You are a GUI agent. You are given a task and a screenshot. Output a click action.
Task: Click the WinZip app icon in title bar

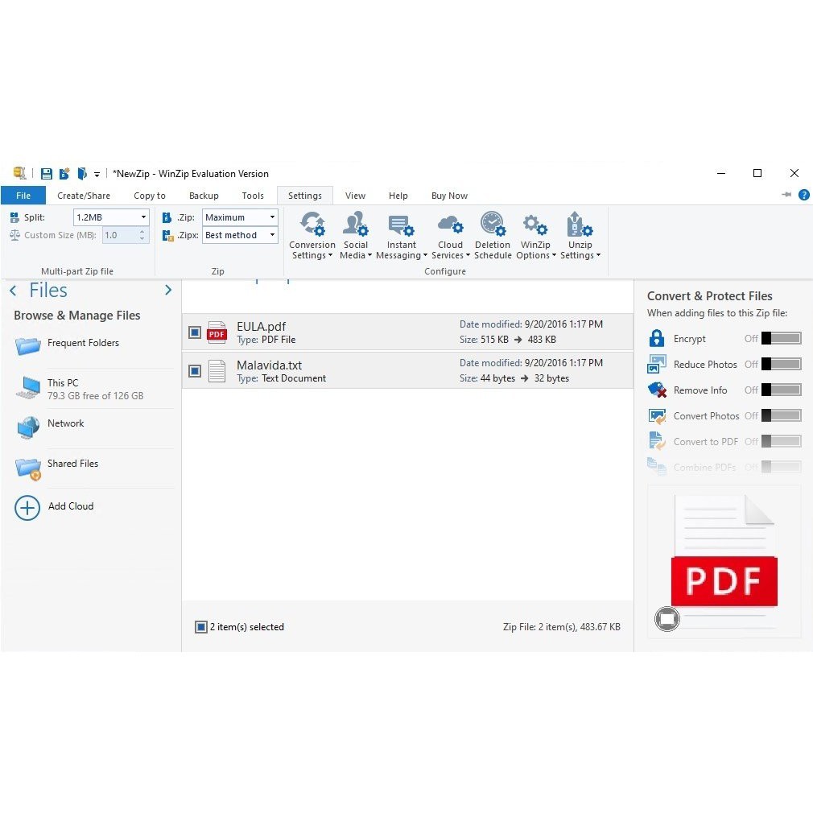tap(19, 173)
